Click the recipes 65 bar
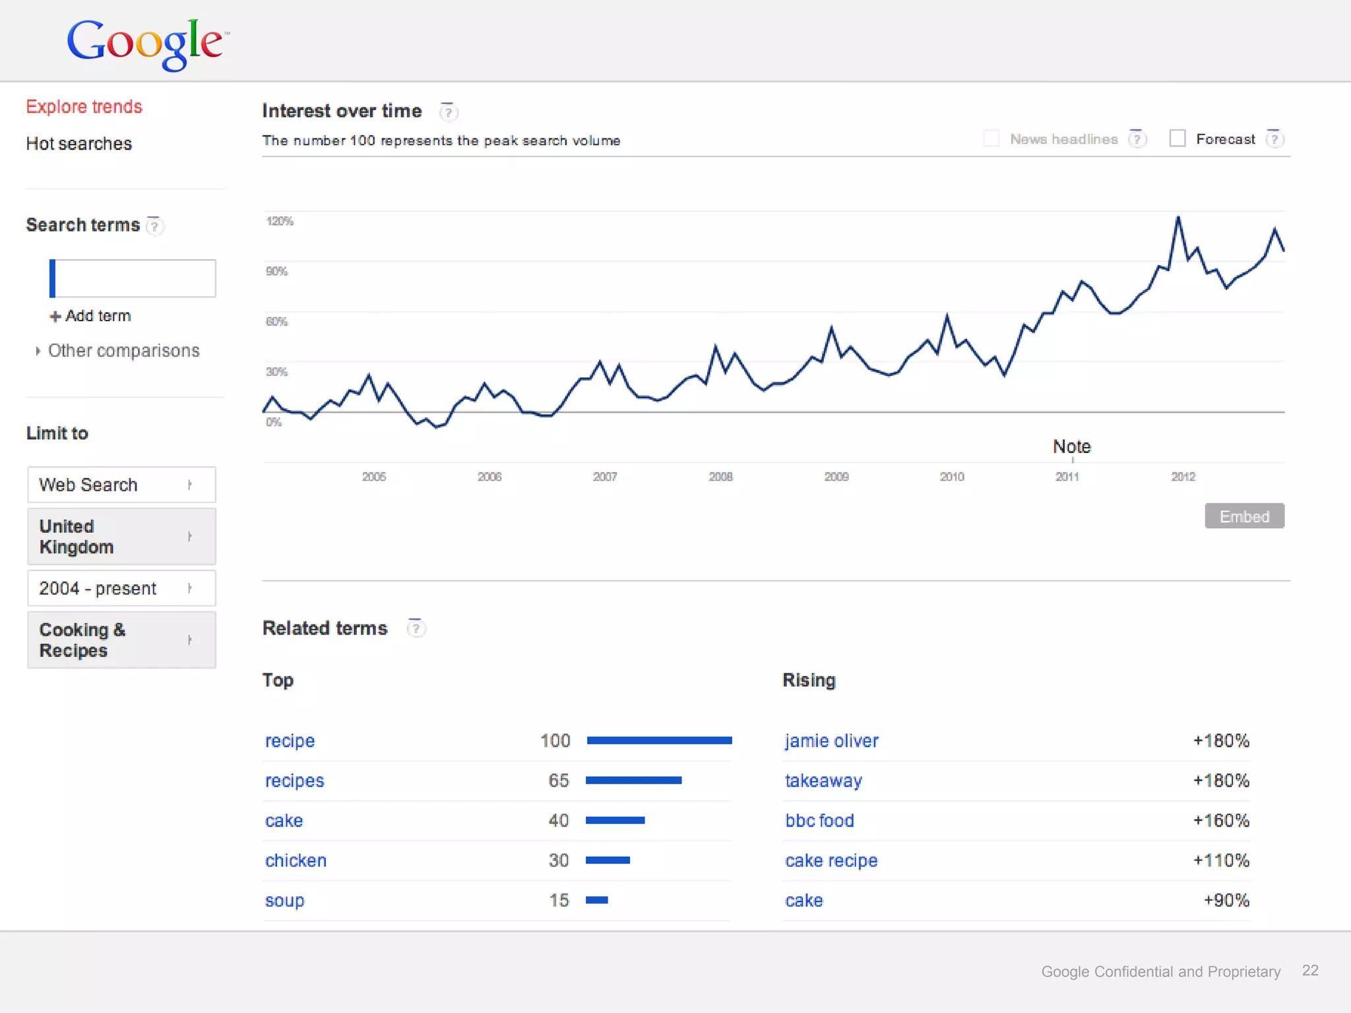 [633, 780]
